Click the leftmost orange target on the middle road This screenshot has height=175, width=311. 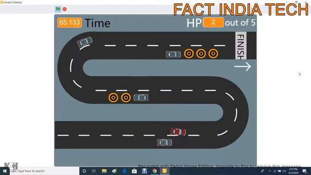(113, 98)
